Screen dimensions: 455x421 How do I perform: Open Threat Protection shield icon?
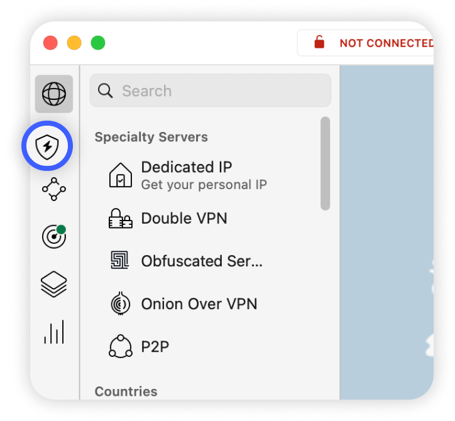pos(47,146)
